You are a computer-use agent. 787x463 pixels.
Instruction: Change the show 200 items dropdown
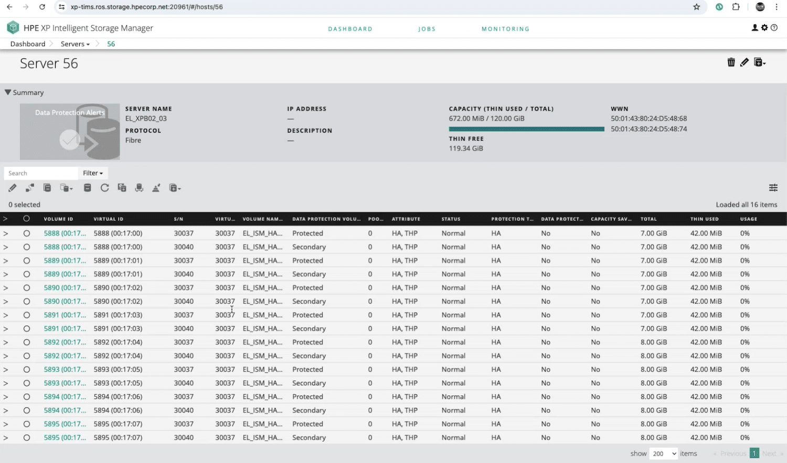[x=664, y=454]
